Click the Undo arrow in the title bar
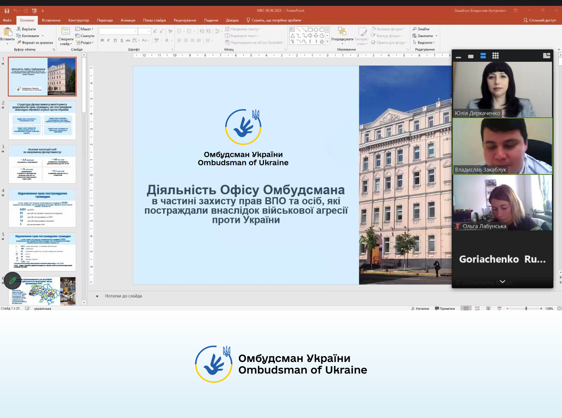 [x=16, y=11]
